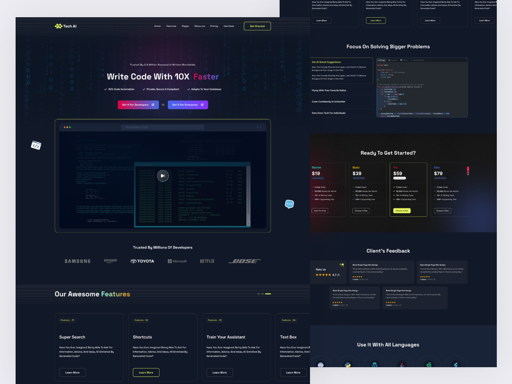
Task: Click the highlighted Learn More button at top right
Action: [x=376, y=20]
